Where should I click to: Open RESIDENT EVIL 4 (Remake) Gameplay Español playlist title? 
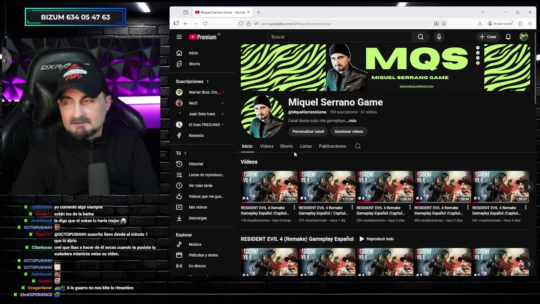pos(297,239)
